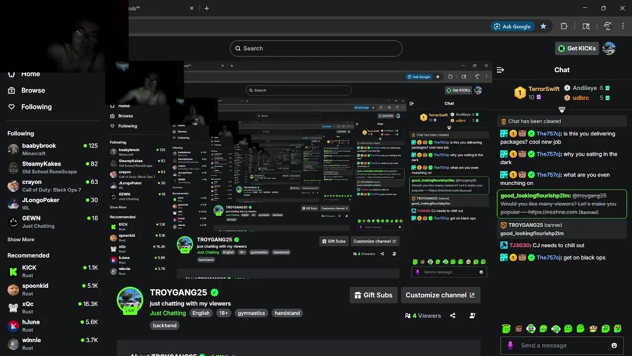Click the Customize channel button
This screenshot has height=356, width=632.
[x=440, y=295]
